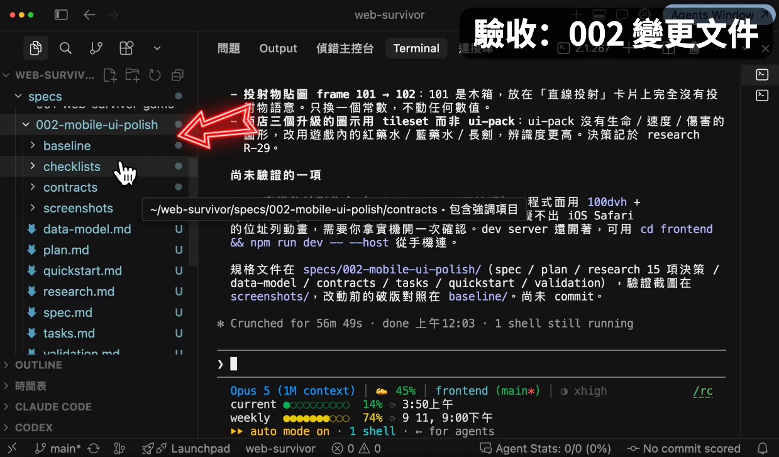
Task: Open the Explorer view icon
Action: coord(36,48)
